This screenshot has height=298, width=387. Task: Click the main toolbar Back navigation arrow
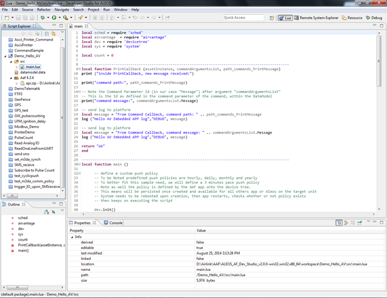click(143, 18)
